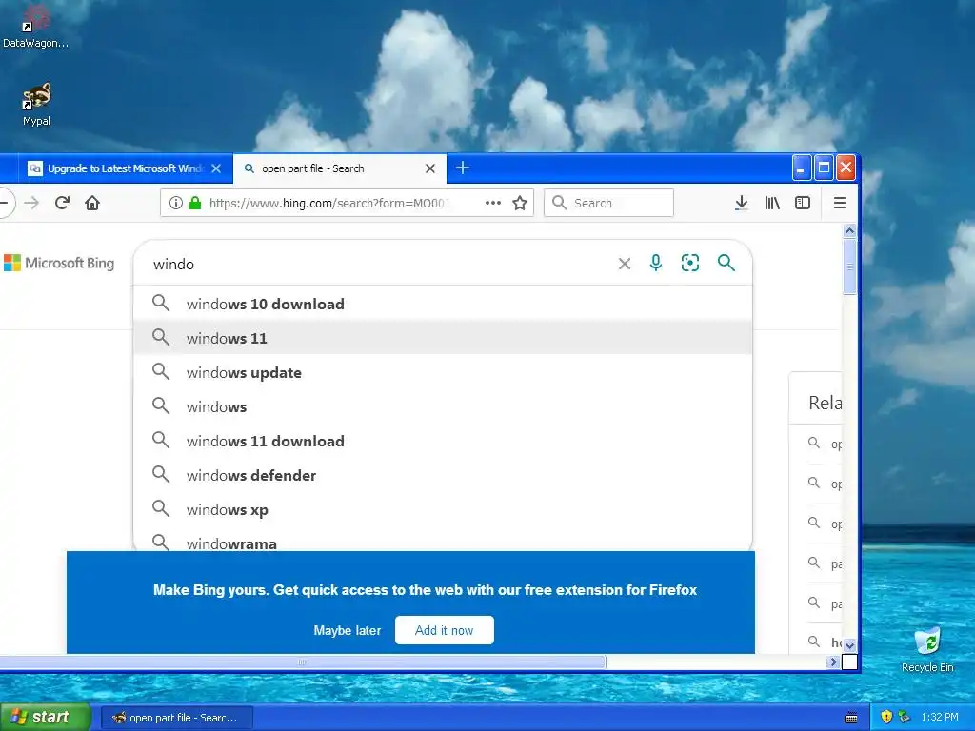Open the downloads panel
975x731 pixels.
(x=741, y=203)
